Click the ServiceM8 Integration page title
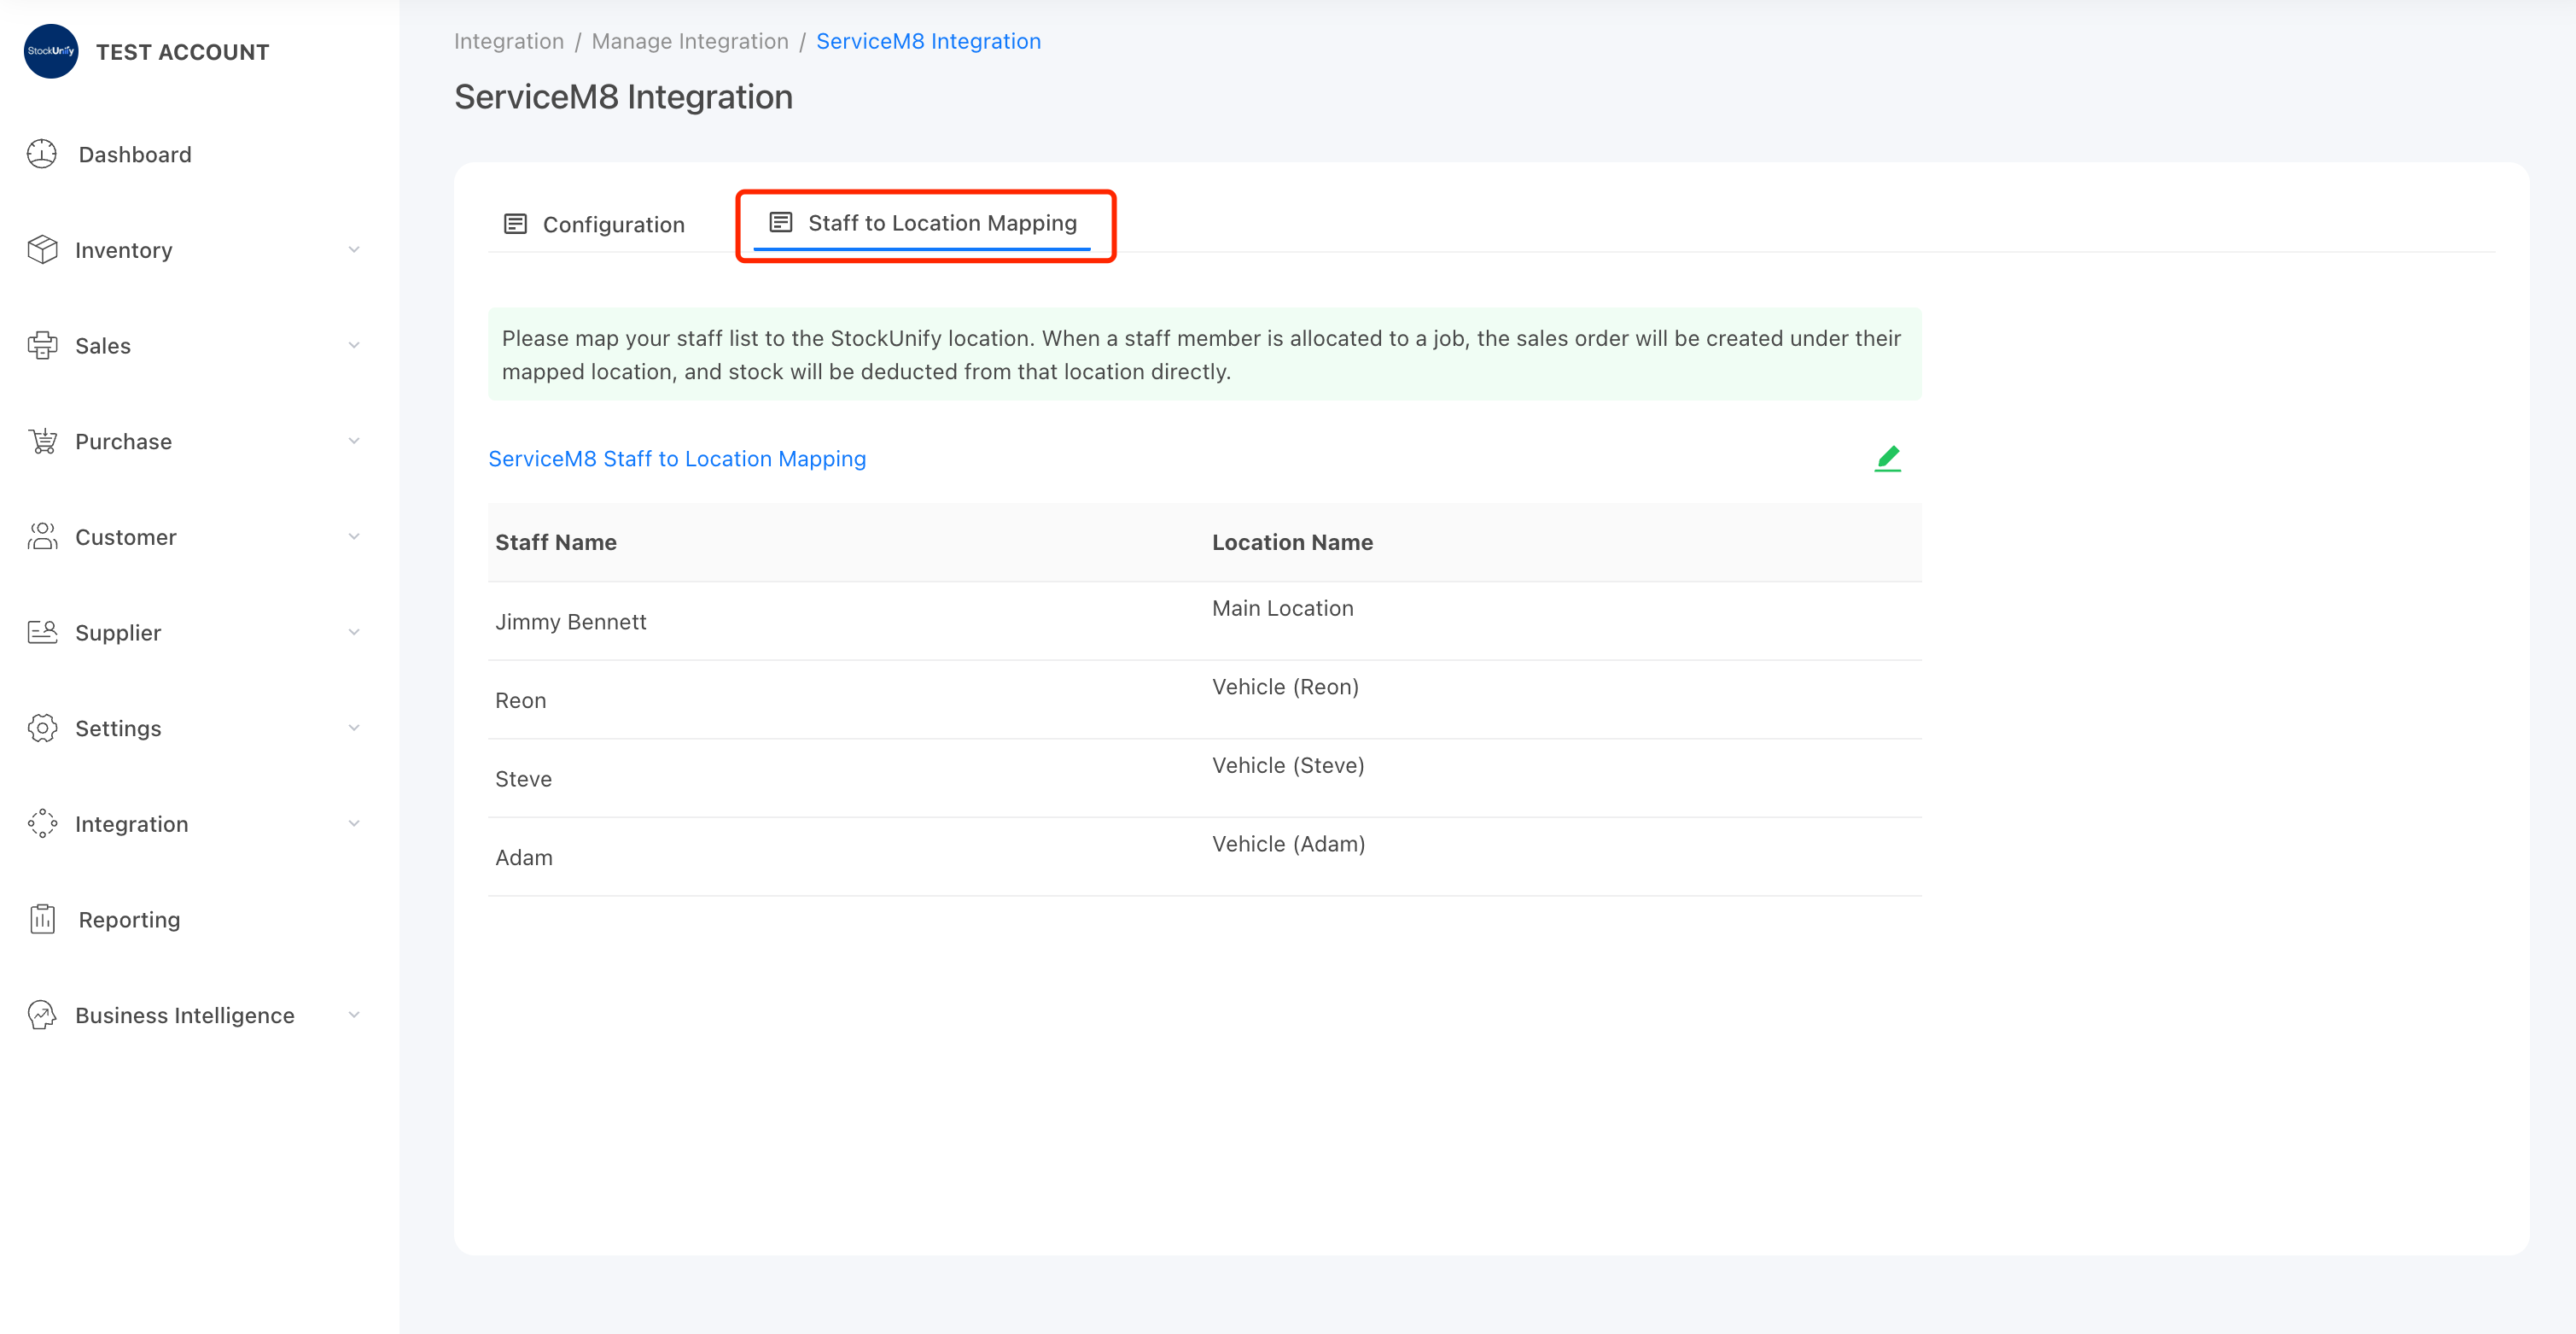2576x1334 pixels. [x=623, y=97]
